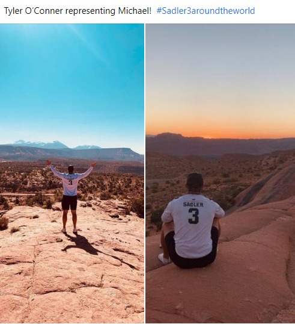The height and width of the screenshot is (324, 295).
Task: Click the name Tyler O'Conner in the caption
Action: coord(33,11)
